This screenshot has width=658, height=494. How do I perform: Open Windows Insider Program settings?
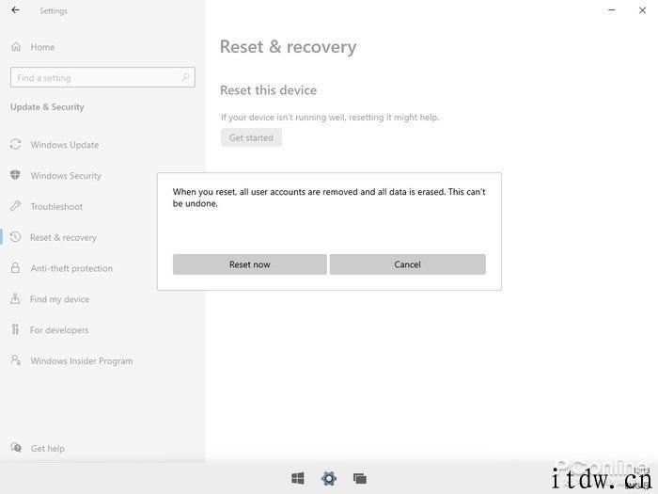pyautogui.click(x=82, y=360)
